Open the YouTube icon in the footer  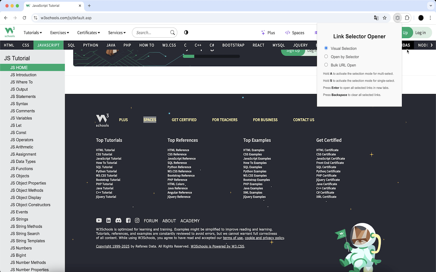pos(99,220)
